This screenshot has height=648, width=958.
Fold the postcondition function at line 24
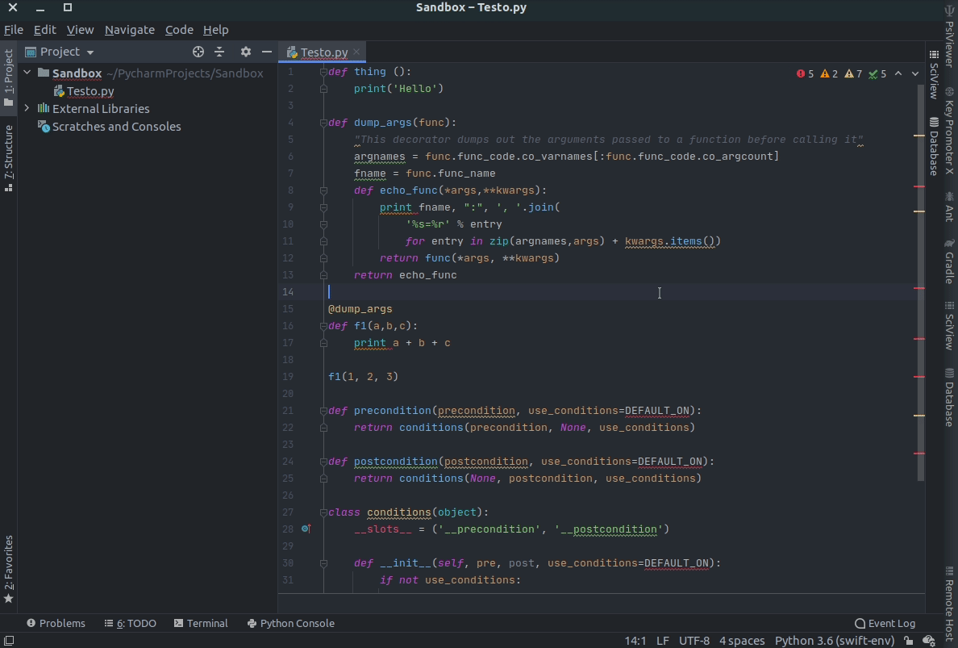pyautogui.click(x=324, y=462)
